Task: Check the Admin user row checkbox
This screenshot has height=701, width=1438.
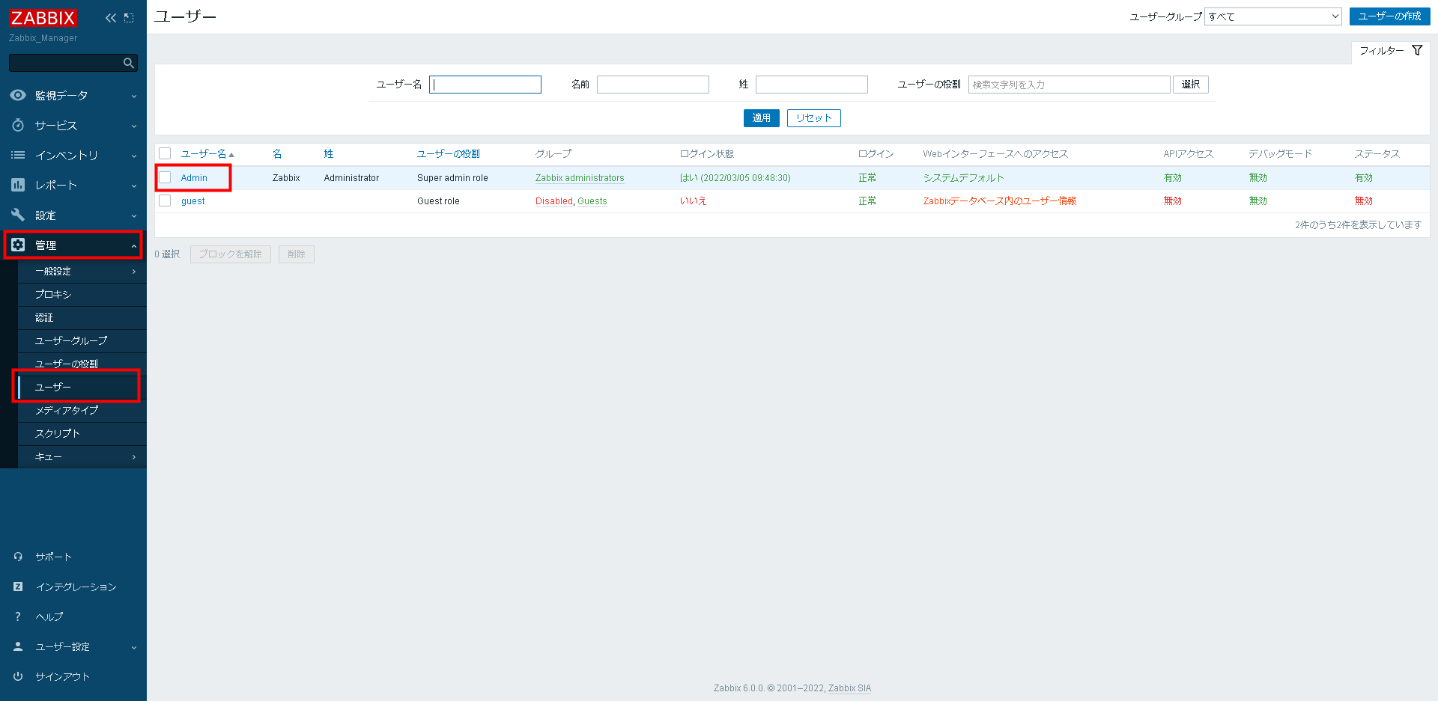Action: pyautogui.click(x=166, y=178)
